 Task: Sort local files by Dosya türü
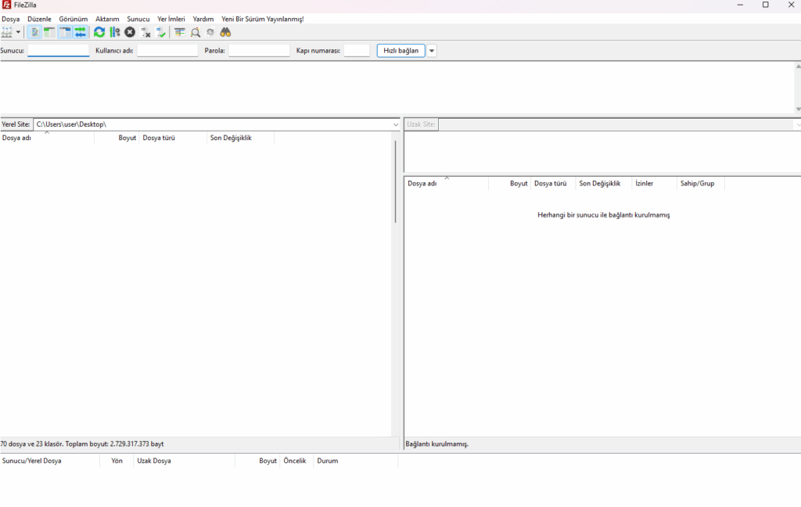(x=173, y=138)
